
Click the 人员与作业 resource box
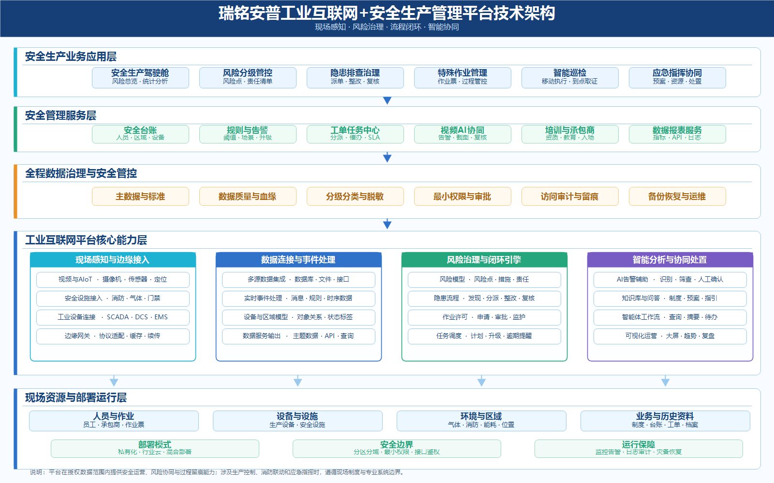[x=114, y=421]
